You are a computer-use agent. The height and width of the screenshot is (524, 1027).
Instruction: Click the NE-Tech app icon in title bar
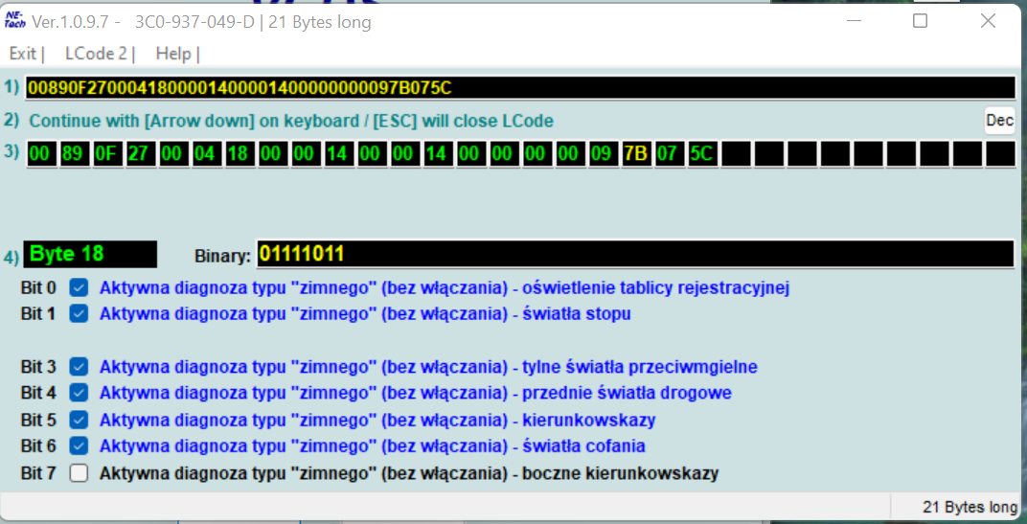click(14, 20)
